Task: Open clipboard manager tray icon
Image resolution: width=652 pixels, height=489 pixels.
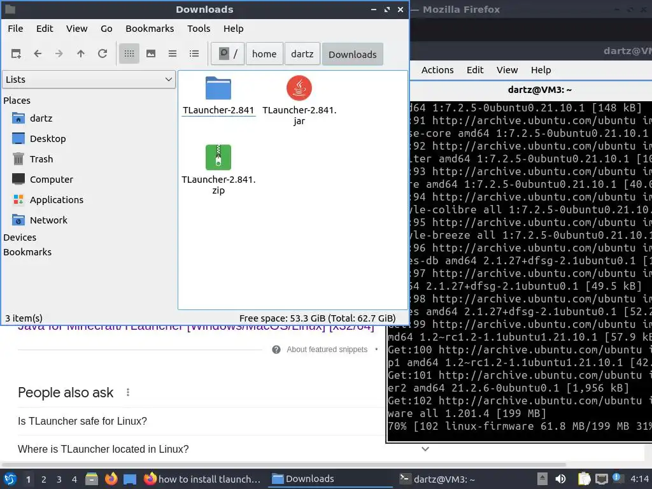Action: (x=584, y=479)
